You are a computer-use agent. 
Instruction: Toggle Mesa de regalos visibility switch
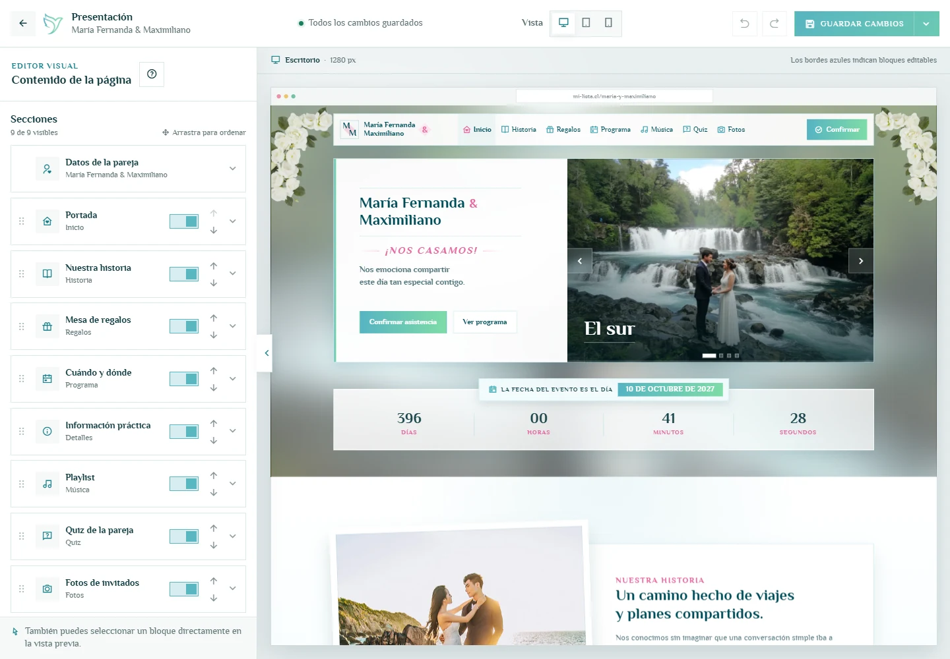[x=184, y=326]
